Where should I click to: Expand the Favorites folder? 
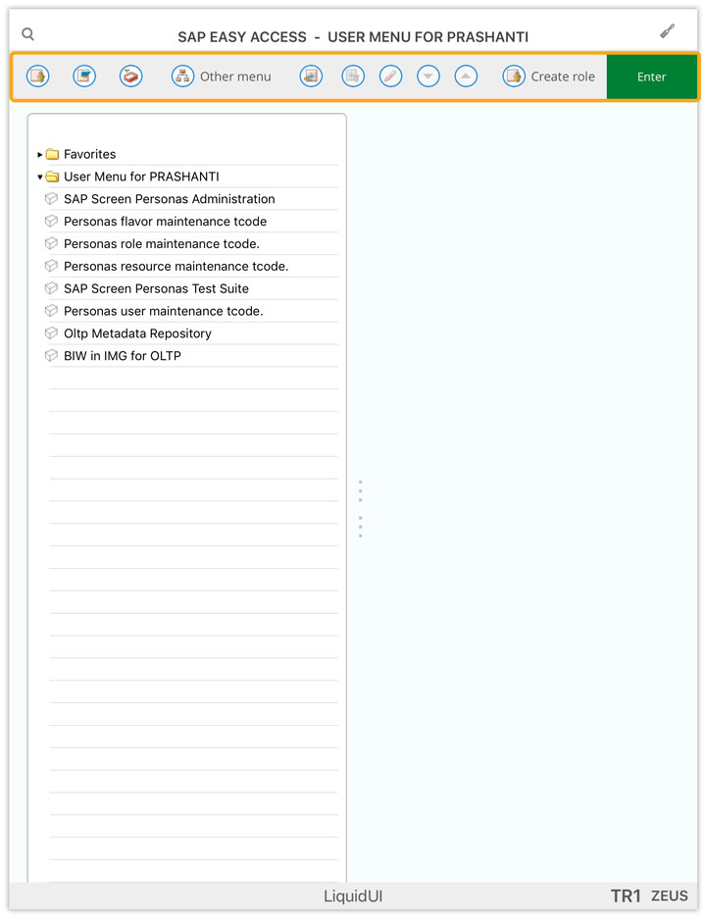(x=40, y=155)
